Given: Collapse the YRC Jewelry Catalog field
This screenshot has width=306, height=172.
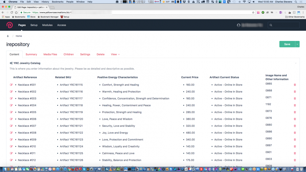Looking at the screenshot, I should (x=296, y=63).
